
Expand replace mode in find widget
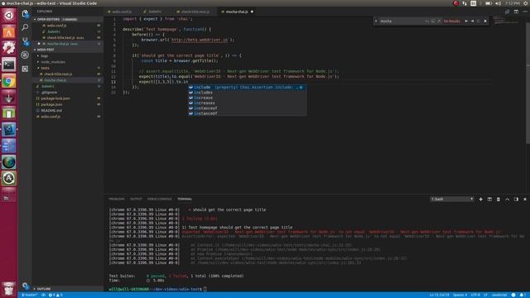tap(376, 21)
